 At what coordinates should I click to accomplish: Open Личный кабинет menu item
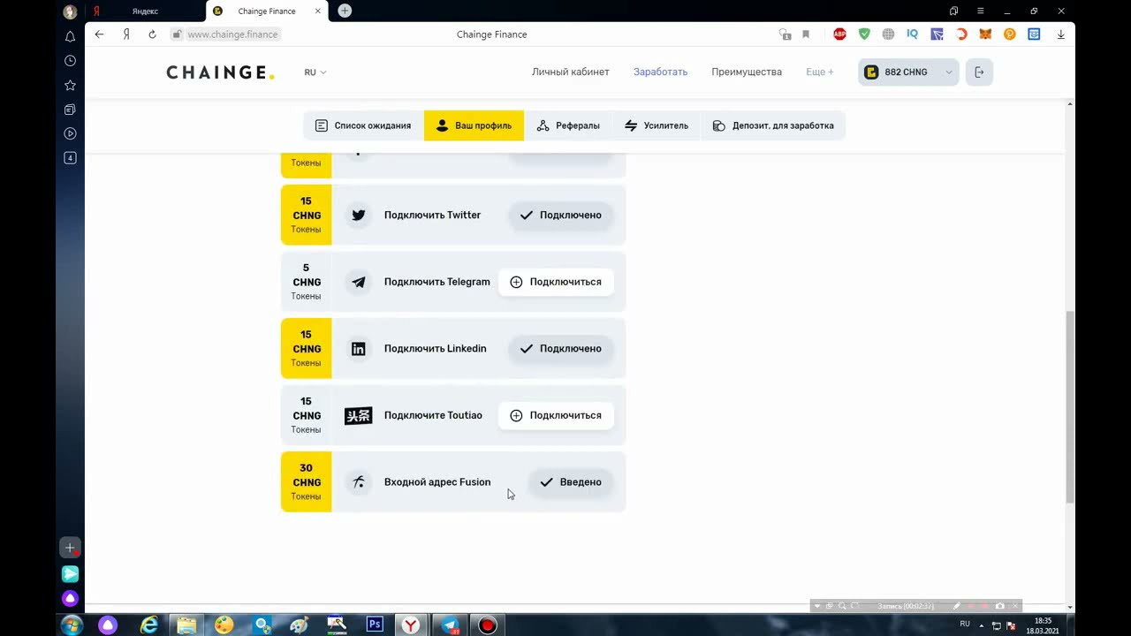(x=570, y=72)
